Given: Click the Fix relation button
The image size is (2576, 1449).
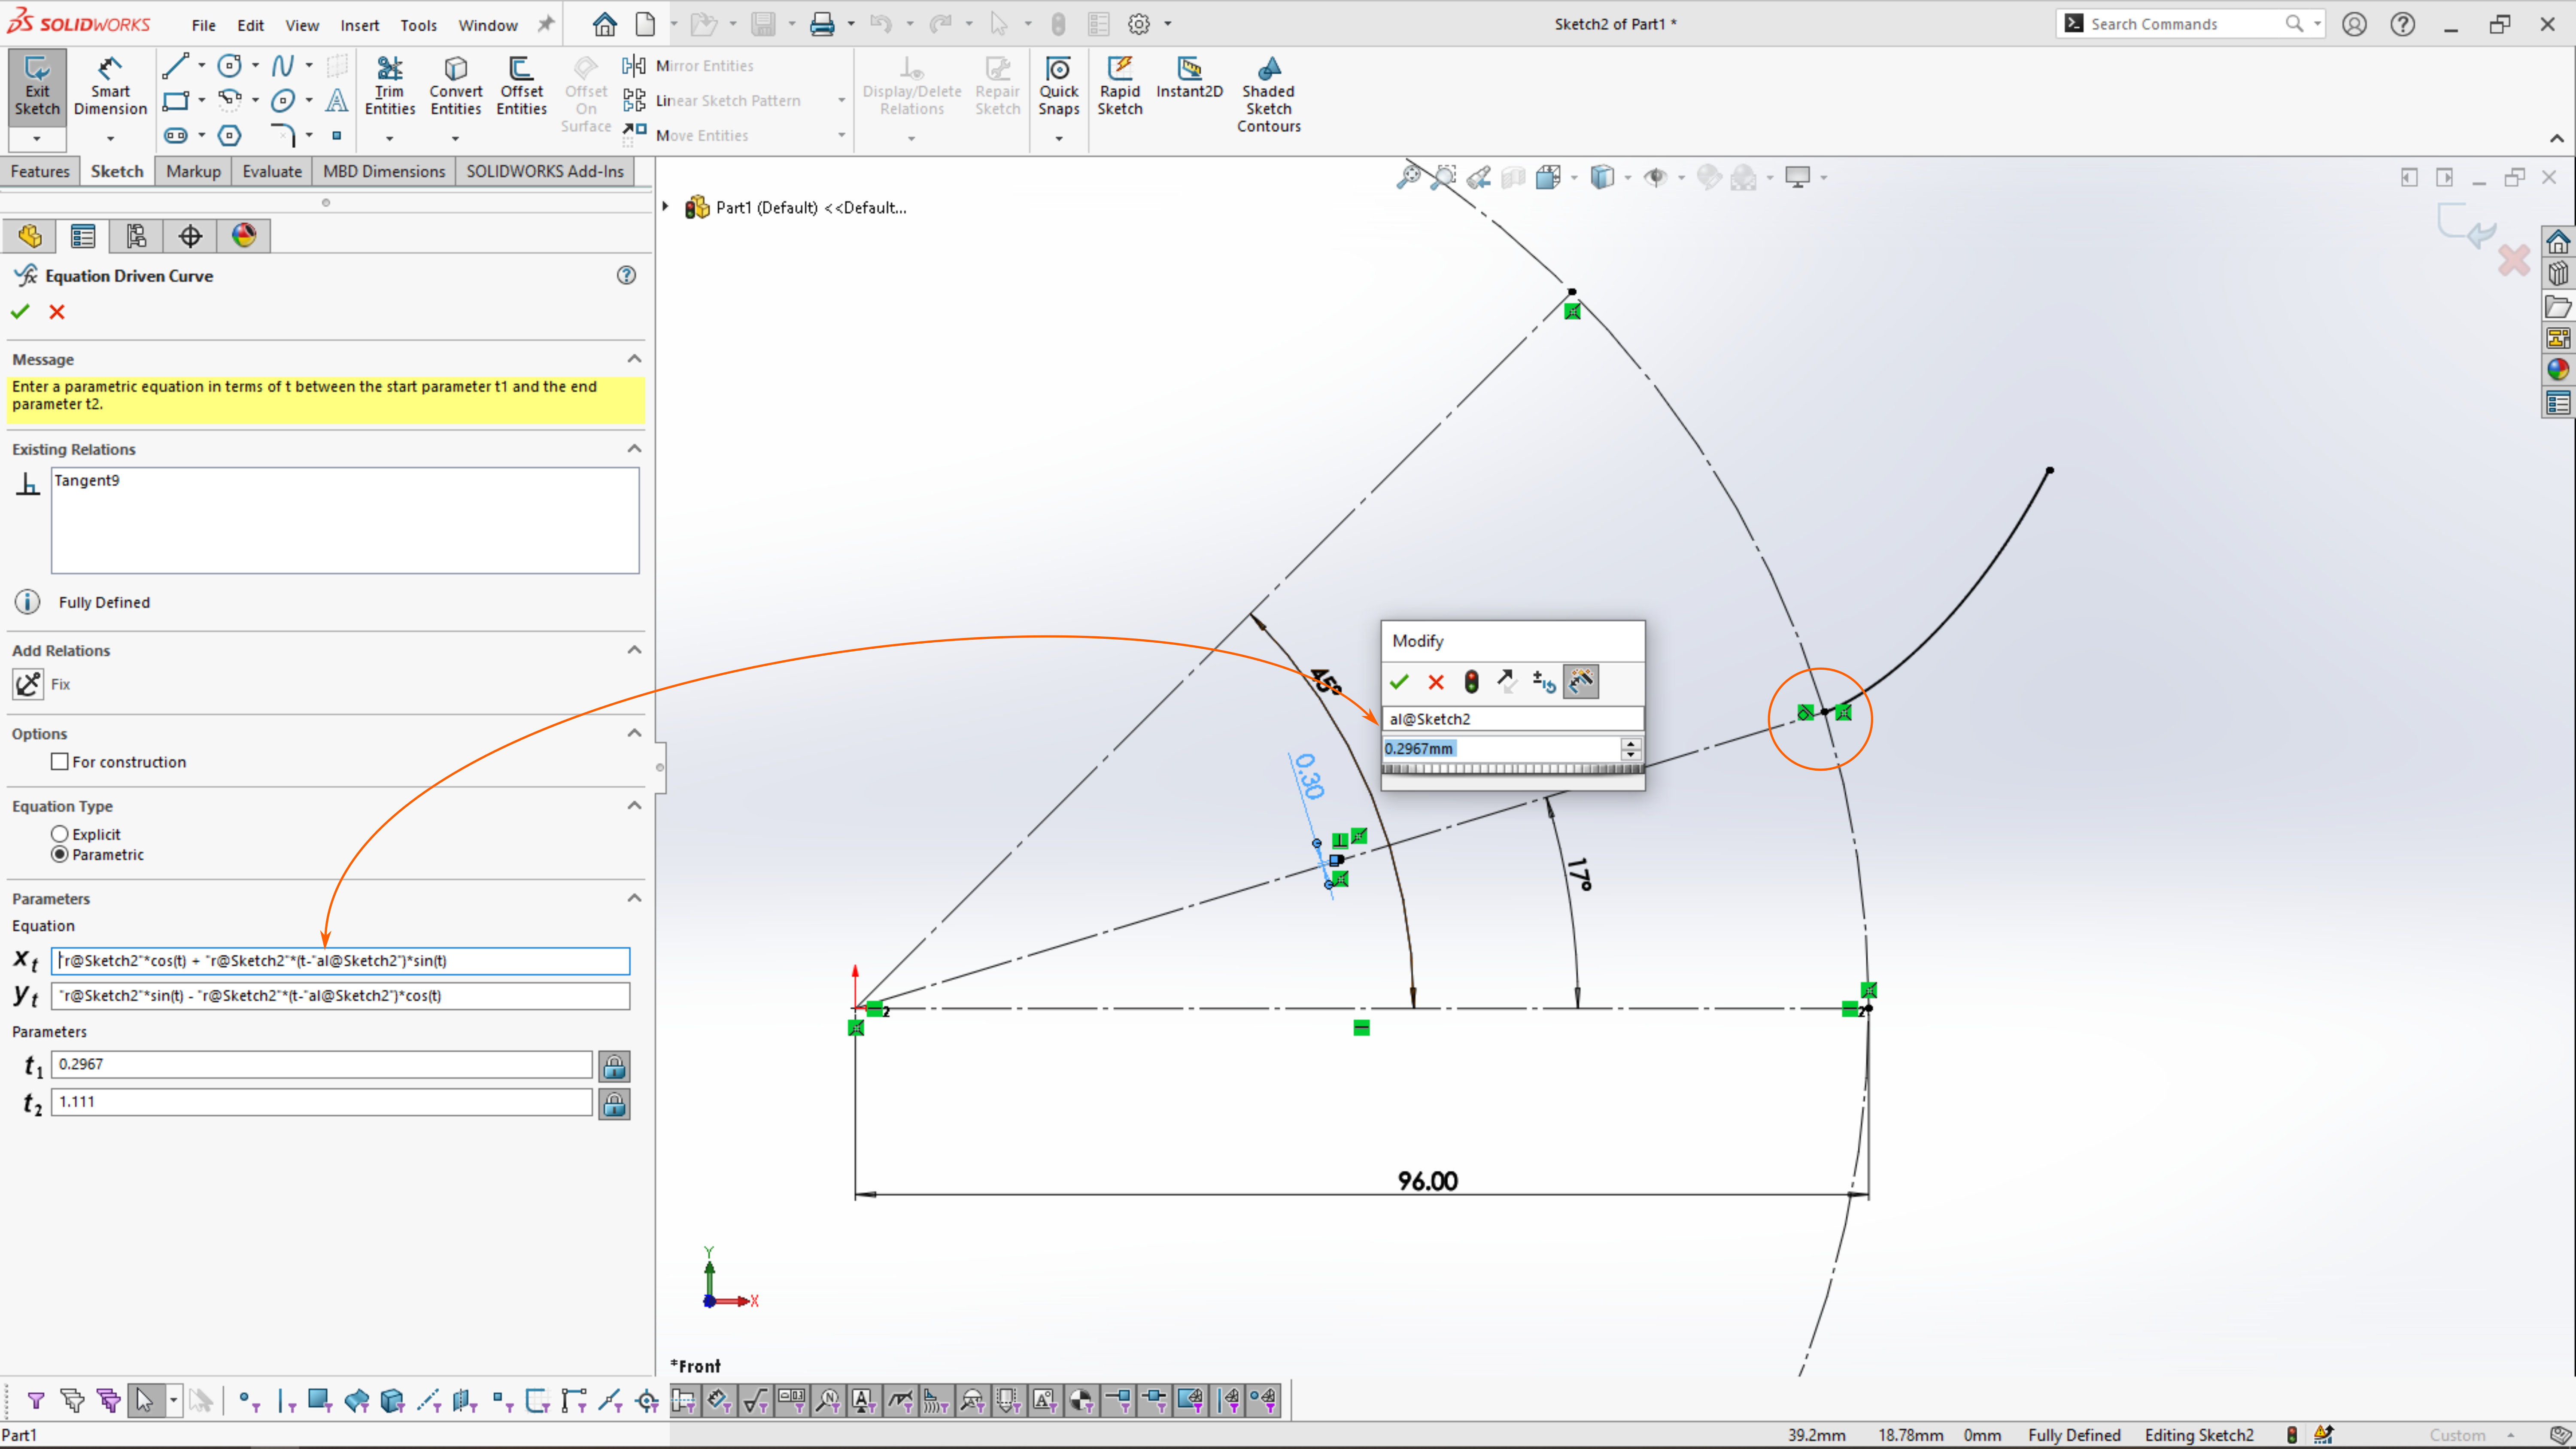Looking at the screenshot, I should click(28, 684).
